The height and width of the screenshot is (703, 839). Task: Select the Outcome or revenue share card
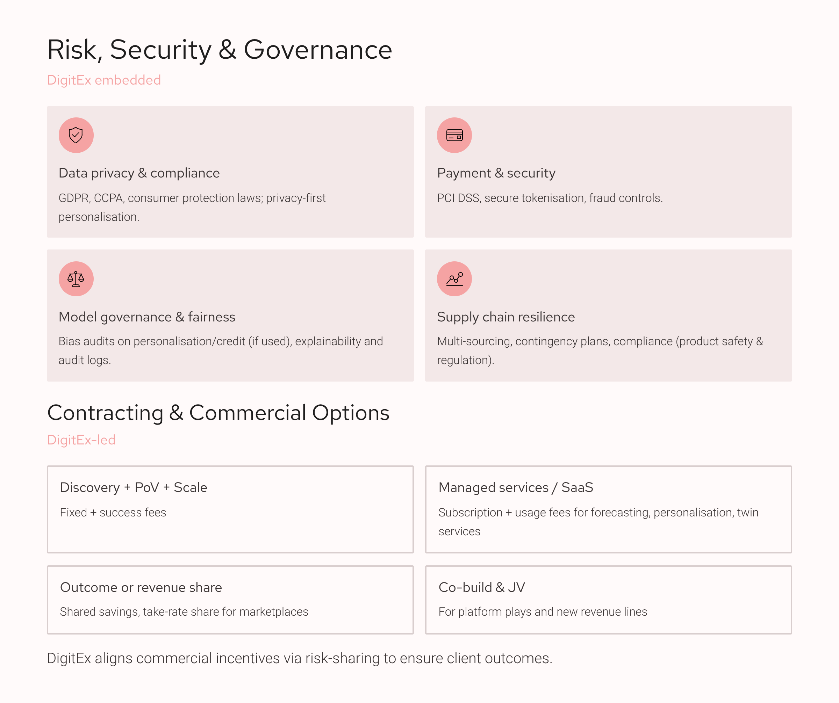[230, 599]
